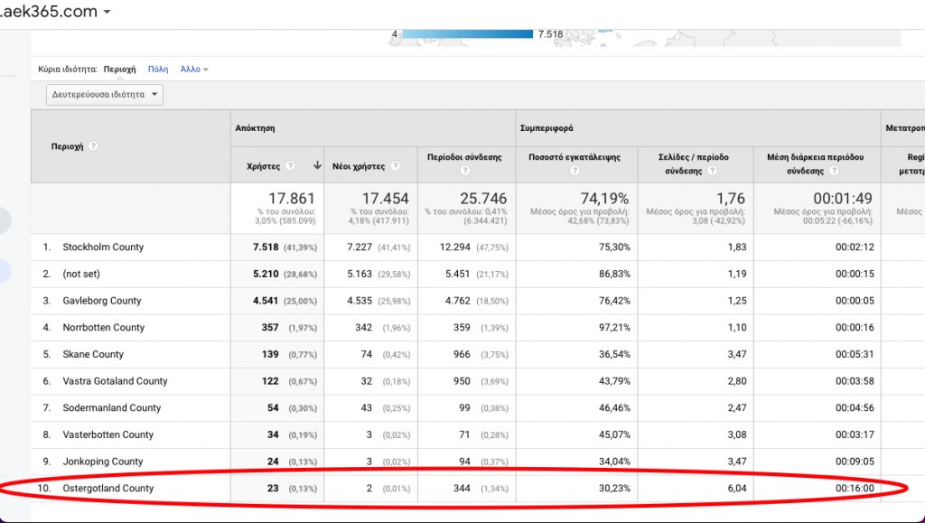Click help icon for Σελίδες / περίοδο σύνδεσης
This screenshot has height=523, width=925.
712,171
